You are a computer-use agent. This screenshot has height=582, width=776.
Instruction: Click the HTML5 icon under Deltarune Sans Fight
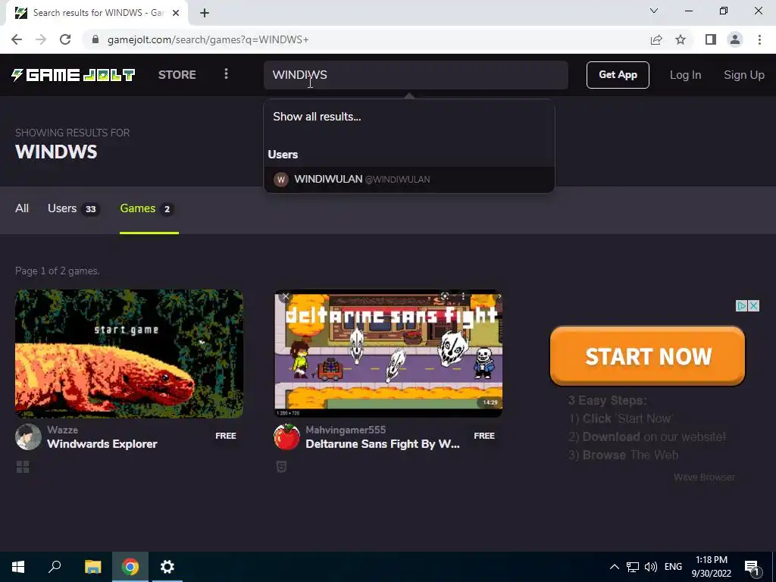pyautogui.click(x=281, y=467)
